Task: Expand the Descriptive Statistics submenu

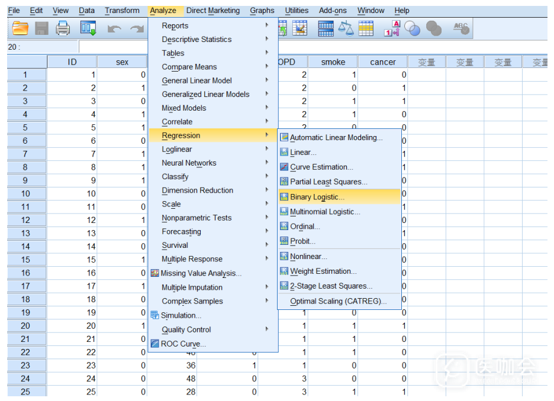Action: 197,40
